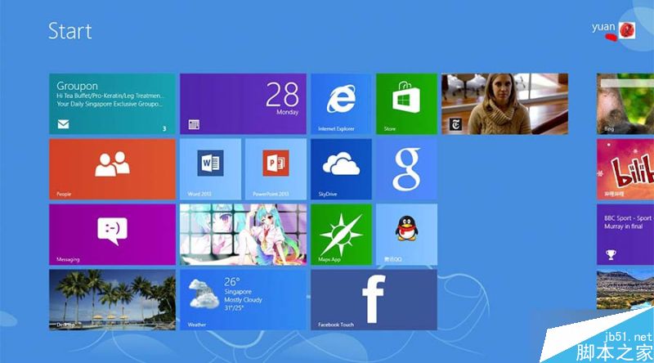This screenshot has height=363, width=654.
Task: Launch the Facebook Touch tile
Action: [x=374, y=299]
